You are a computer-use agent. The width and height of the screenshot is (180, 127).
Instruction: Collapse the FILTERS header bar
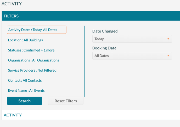tap(91, 16)
